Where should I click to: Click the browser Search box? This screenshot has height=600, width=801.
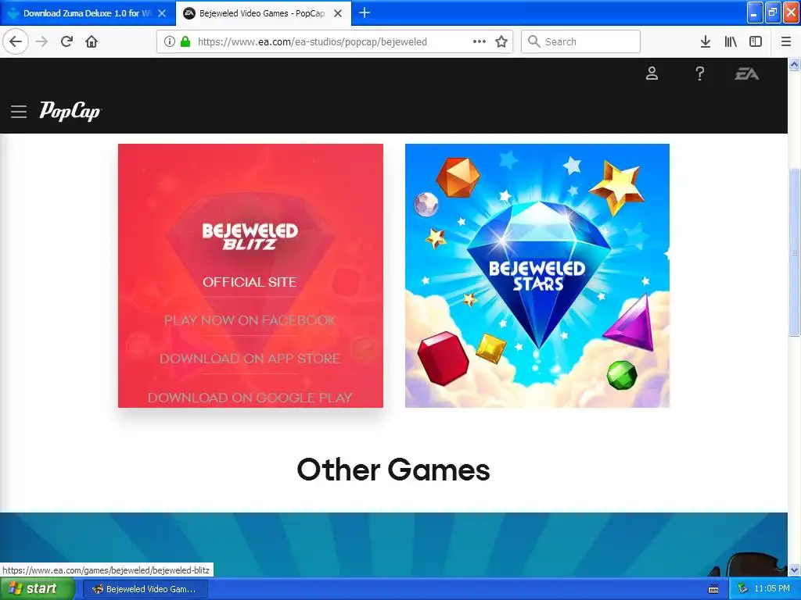[x=581, y=41]
